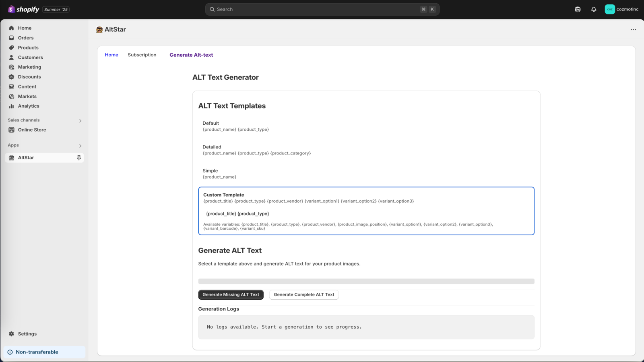Viewport: 644px width, 362px height.
Task: Click the Online Store icon
Action: tap(11, 130)
